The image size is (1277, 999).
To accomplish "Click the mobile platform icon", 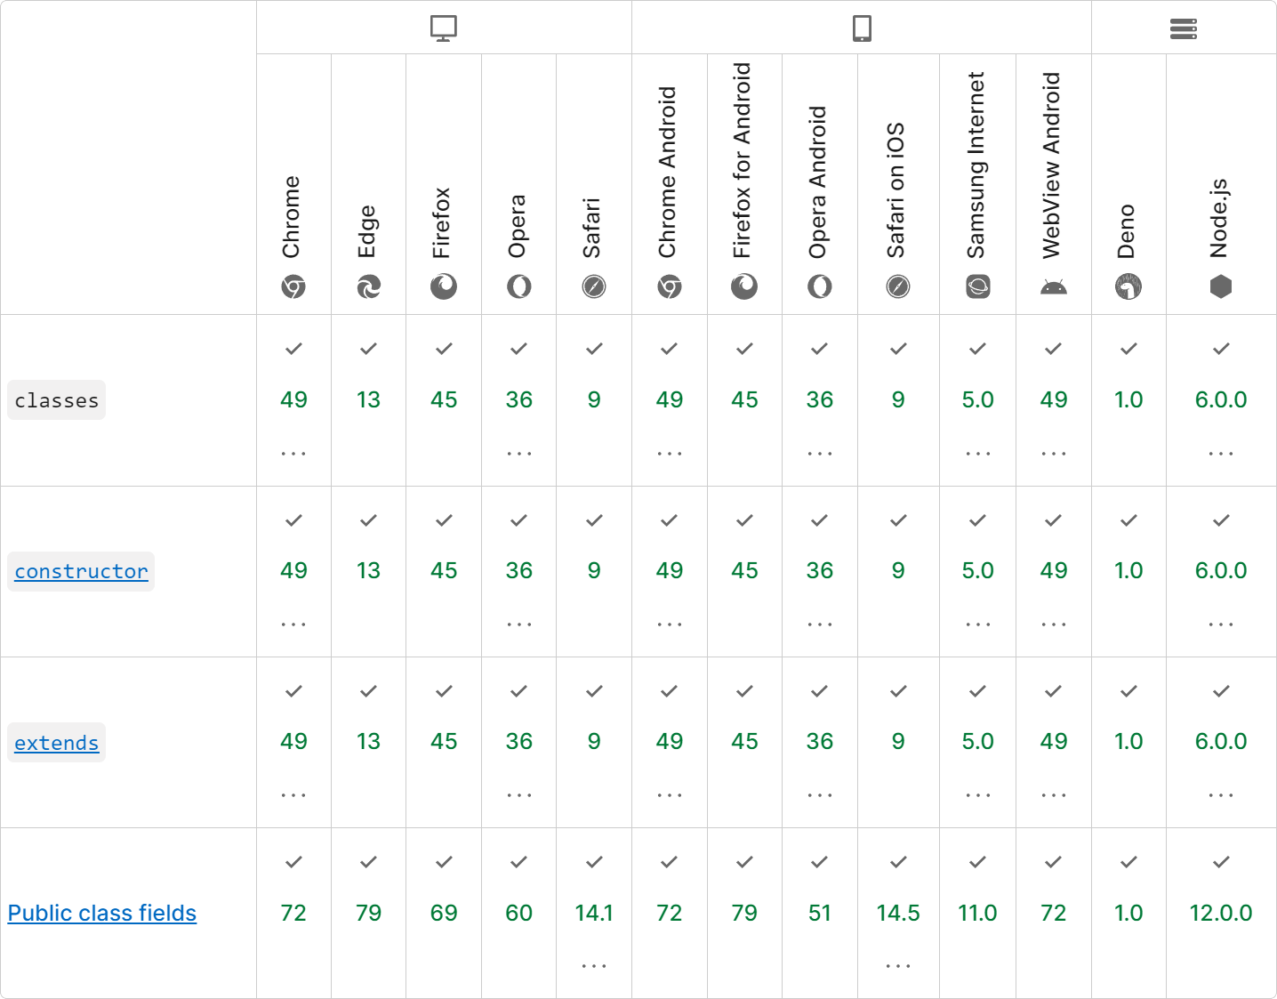I will click(x=862, y=28).
